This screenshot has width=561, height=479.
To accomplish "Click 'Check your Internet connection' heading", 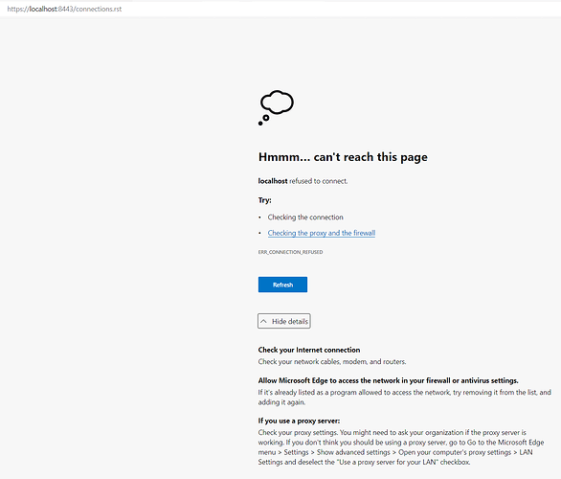I will point(309,350).
